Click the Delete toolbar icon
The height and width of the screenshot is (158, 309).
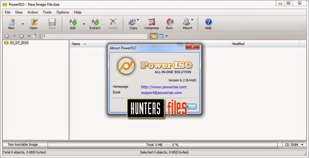[113, 24]
